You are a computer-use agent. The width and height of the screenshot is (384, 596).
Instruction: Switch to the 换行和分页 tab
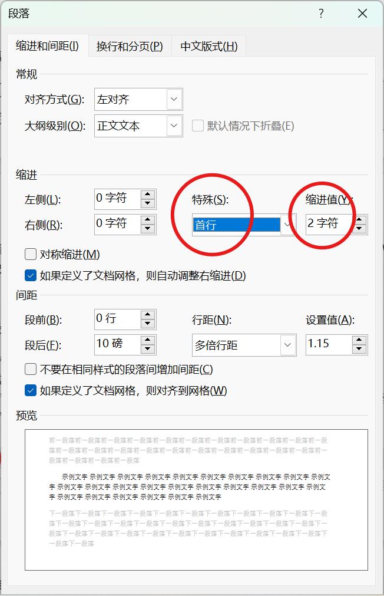[x=130, y=47]
